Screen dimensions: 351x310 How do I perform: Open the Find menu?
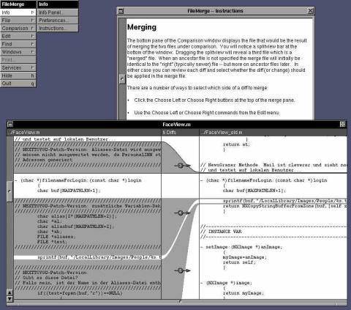(18, 44)
